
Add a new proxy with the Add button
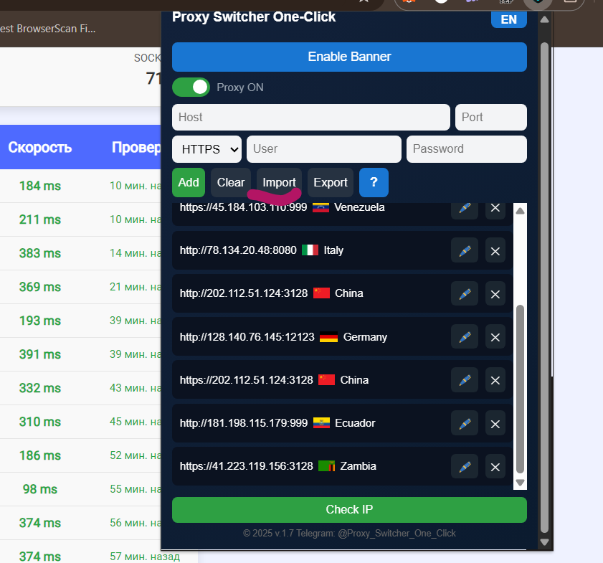coord(189,182)
